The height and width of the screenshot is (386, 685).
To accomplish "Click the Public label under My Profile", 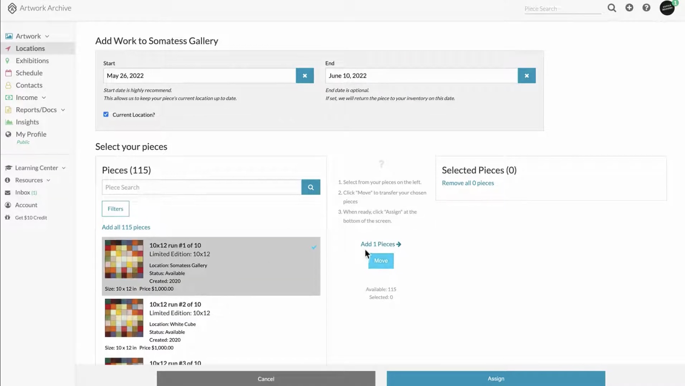I will coord(23,142).
